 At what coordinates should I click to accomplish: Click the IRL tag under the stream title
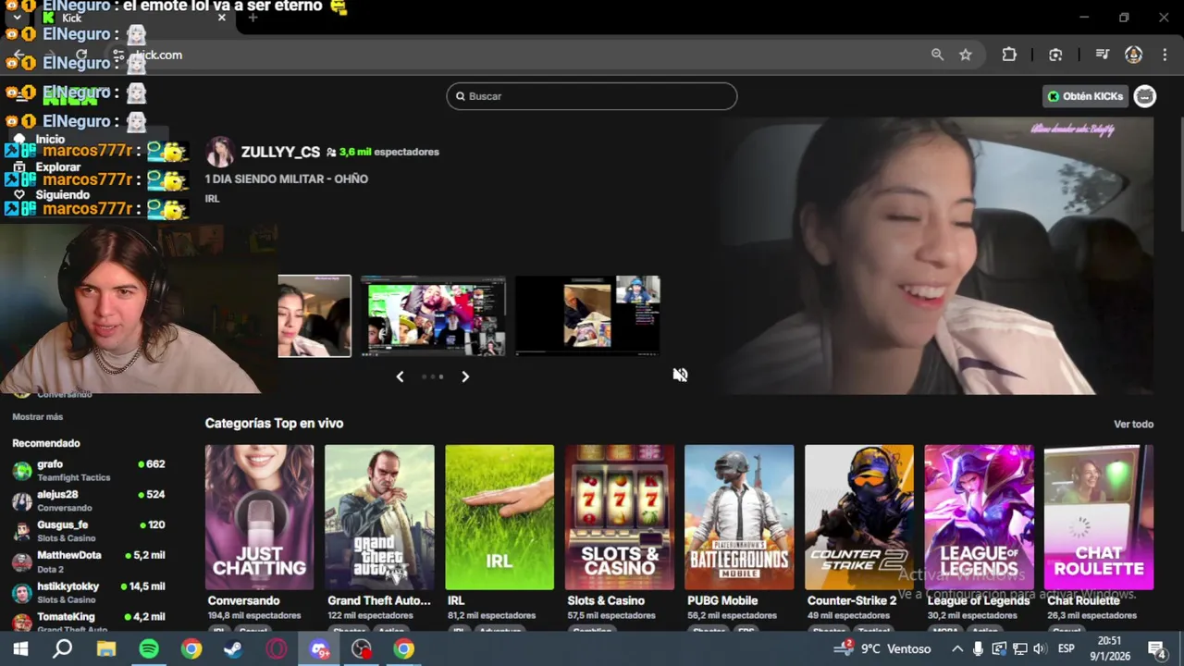212,199
